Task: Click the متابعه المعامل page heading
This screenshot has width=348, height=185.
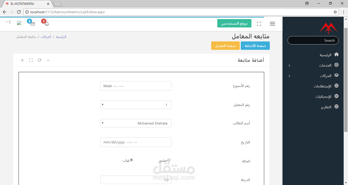Action: (x=251, y=36)
